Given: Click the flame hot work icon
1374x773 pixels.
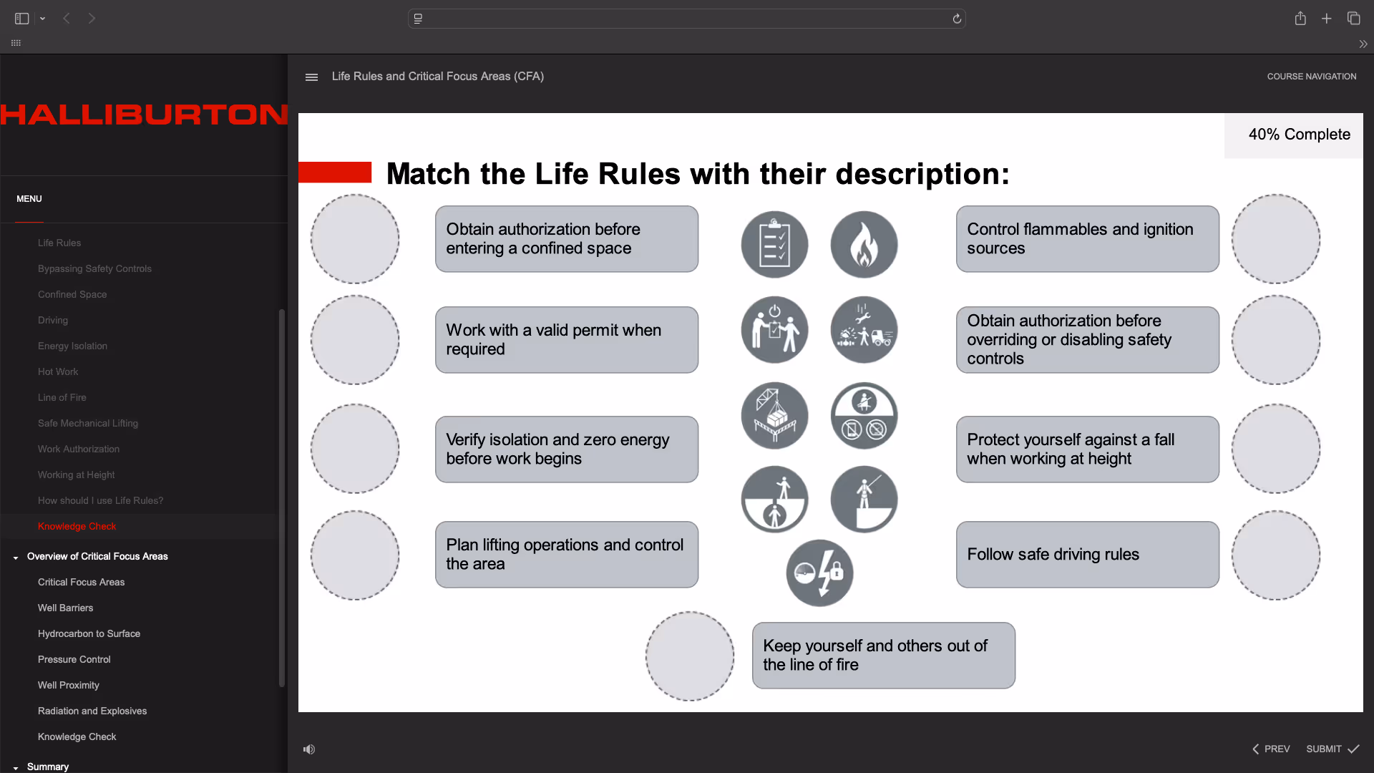Looking at the screenshot, I should click(x=864, y=245).
